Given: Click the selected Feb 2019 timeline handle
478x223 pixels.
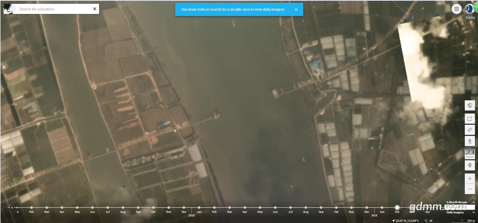Looking at the screenshot, I should [397, 208].
